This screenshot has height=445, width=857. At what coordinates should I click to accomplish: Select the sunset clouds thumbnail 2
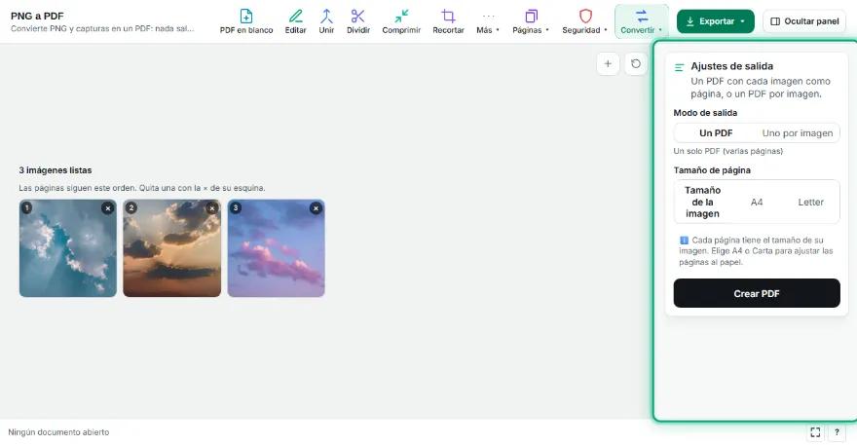tap(172, 248)
